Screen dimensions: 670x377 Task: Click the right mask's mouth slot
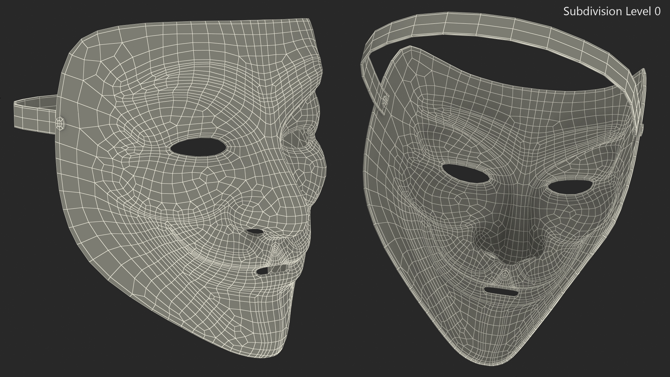tap(500, 291)
